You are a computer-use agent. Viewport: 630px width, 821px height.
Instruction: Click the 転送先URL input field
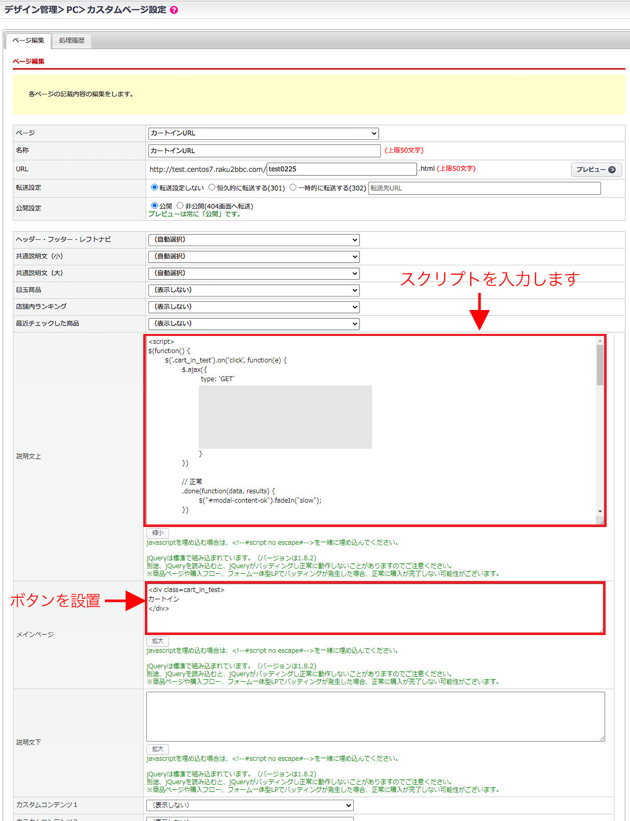pos(484,188)
